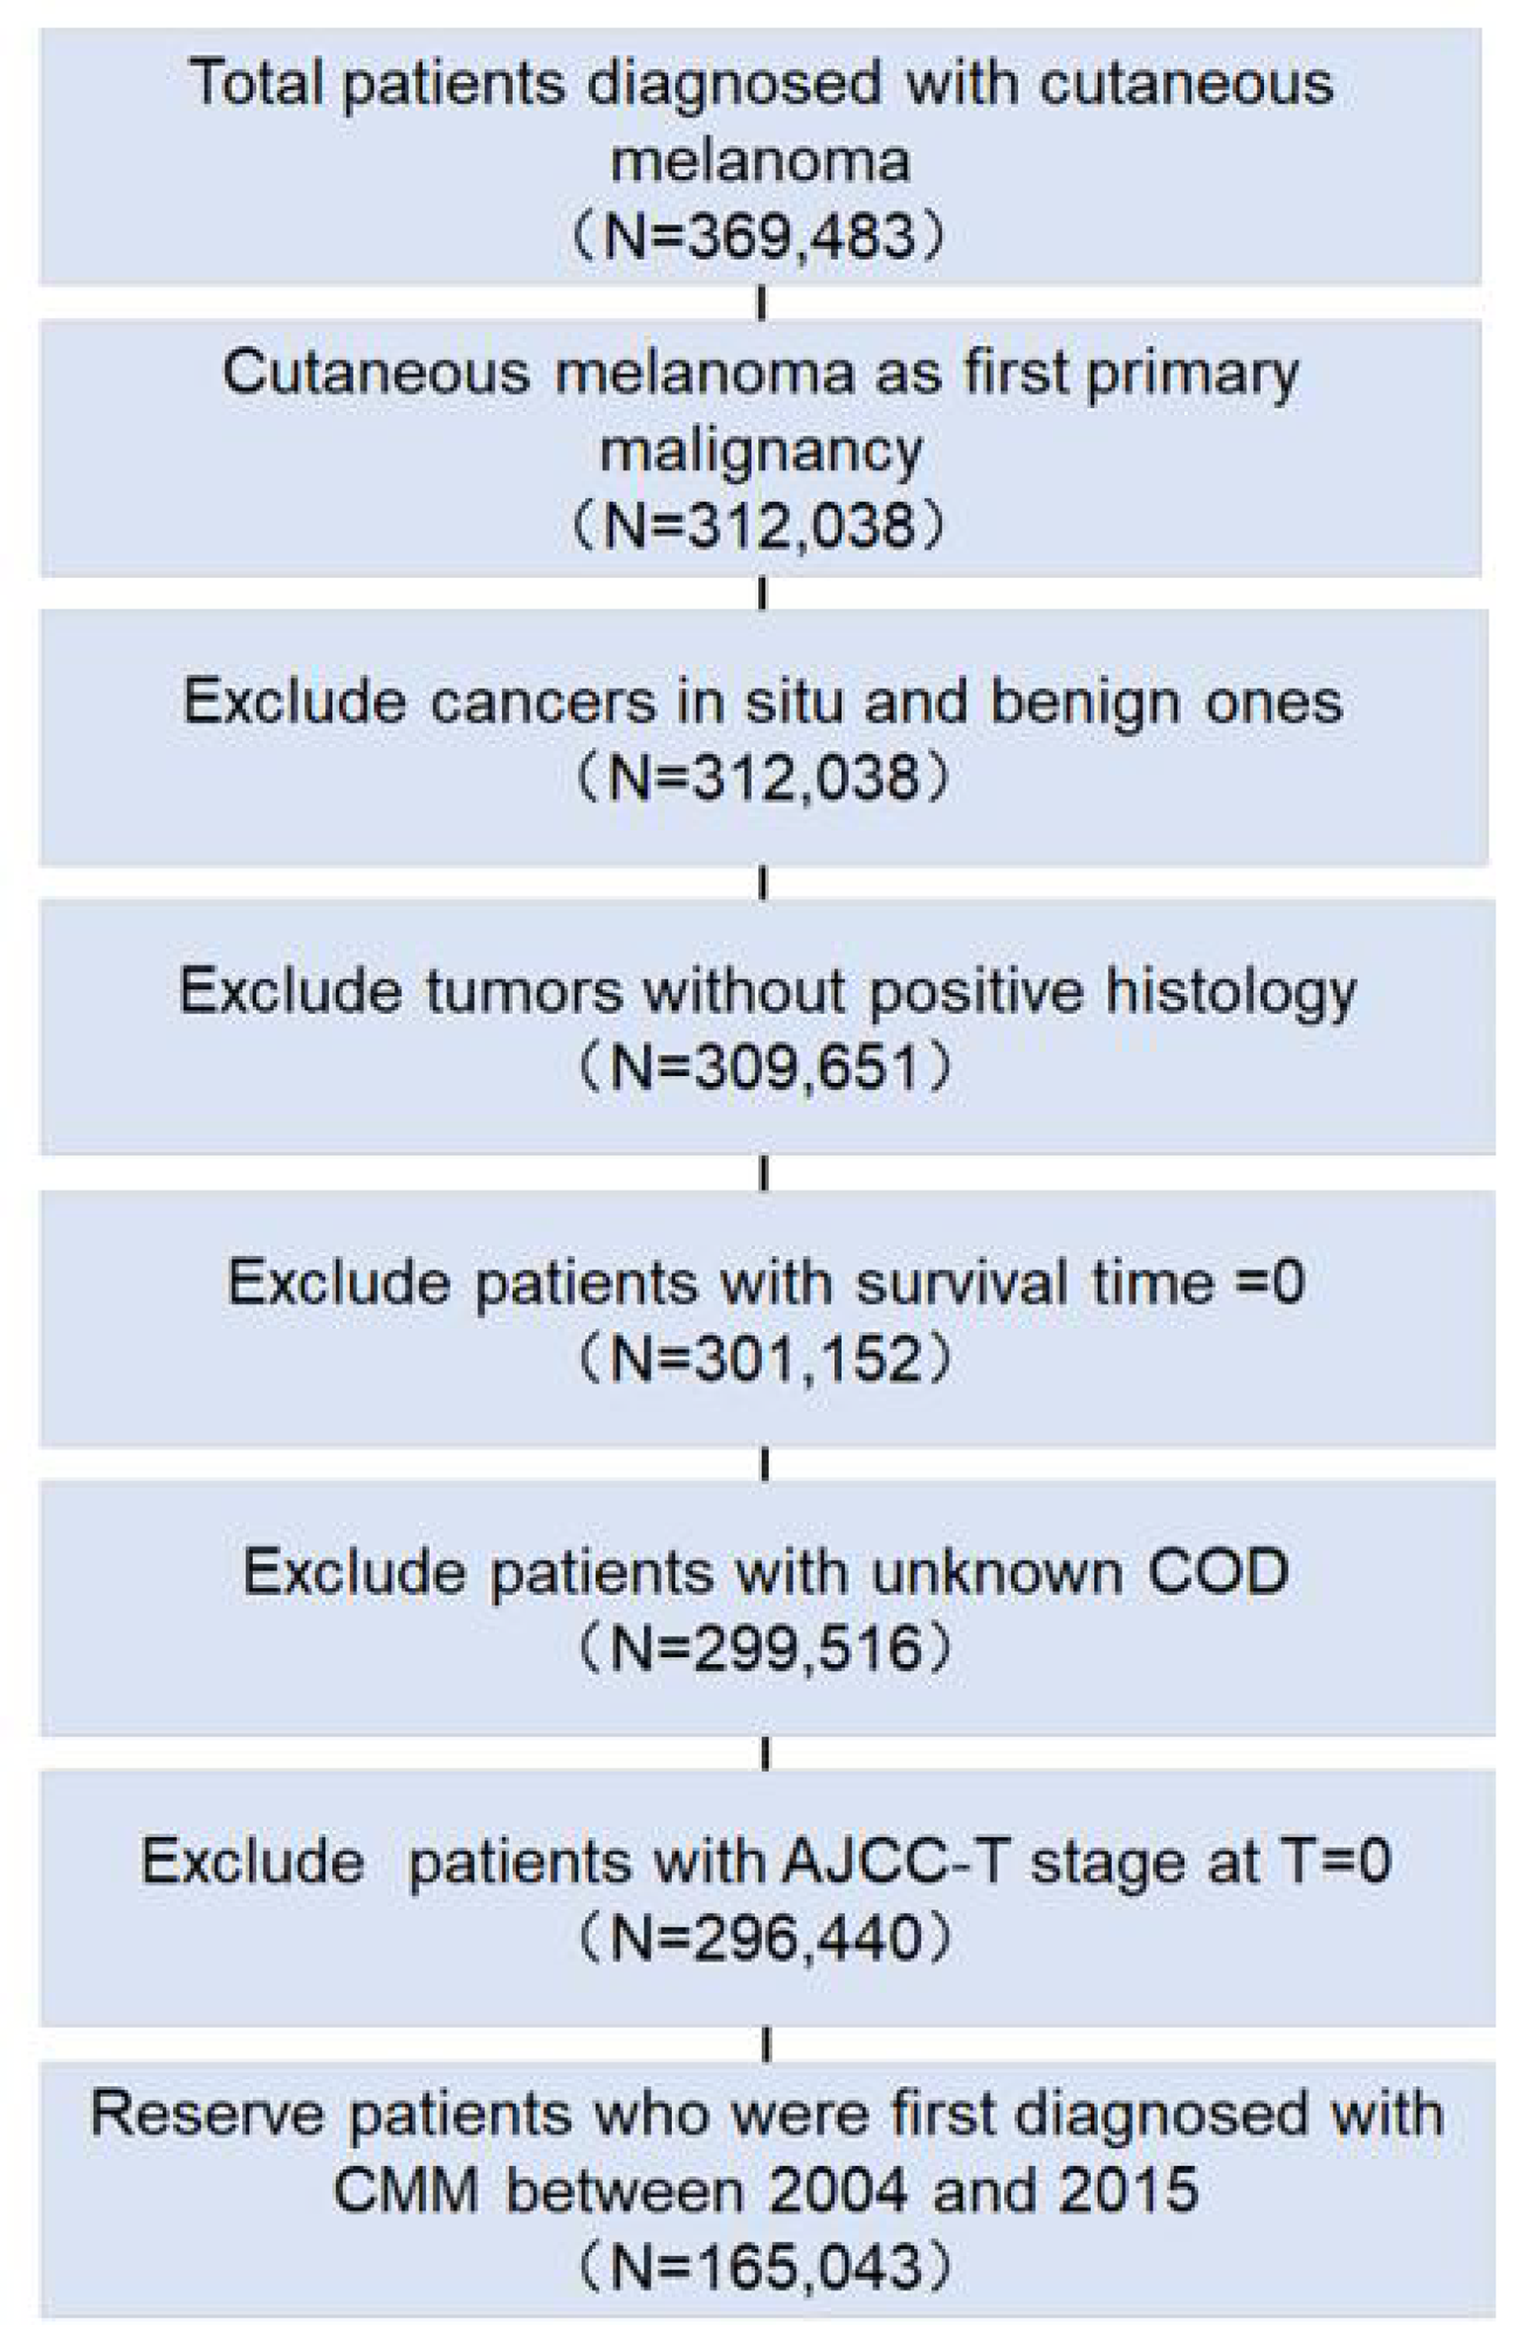Click 'Exclude patients with unknown COD' text
Viewport: 1517px width, 2332px height.
click(x=766, y=1572)
